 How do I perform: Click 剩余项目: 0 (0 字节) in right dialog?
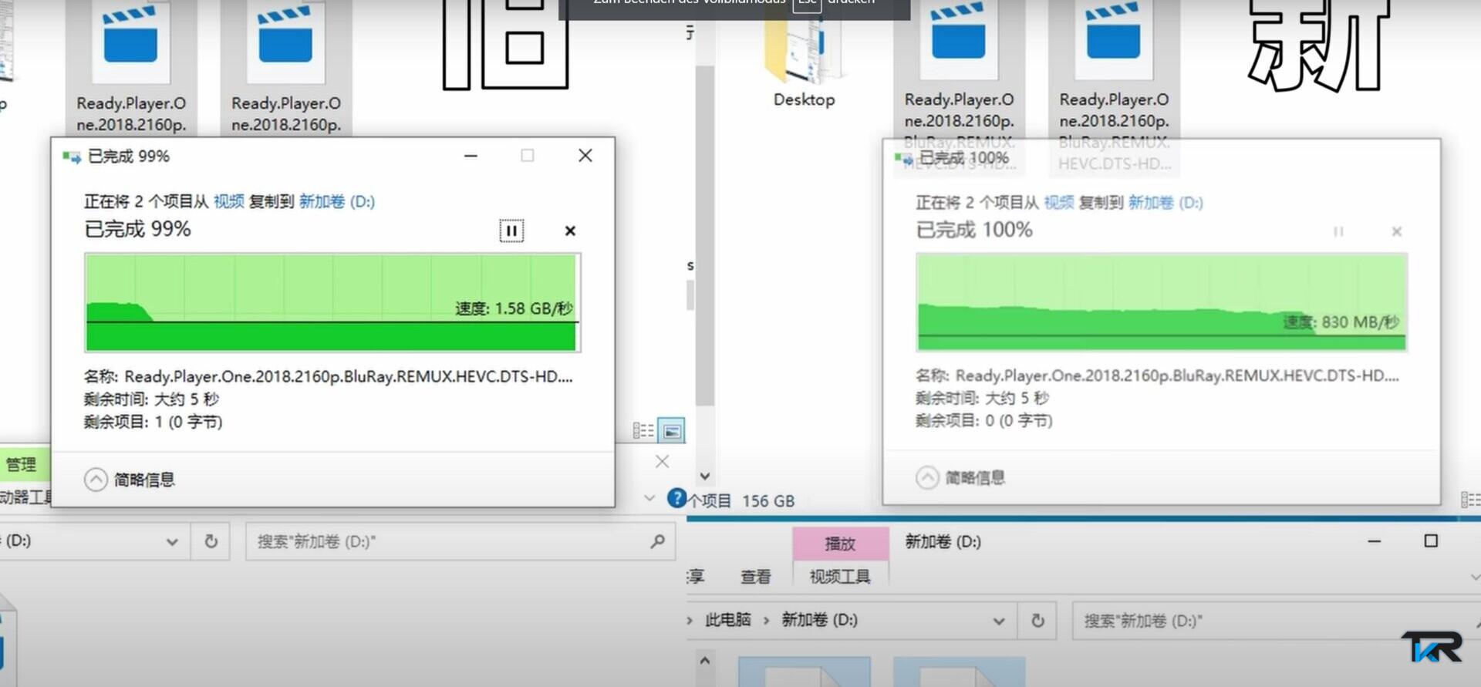coord(984,420)
